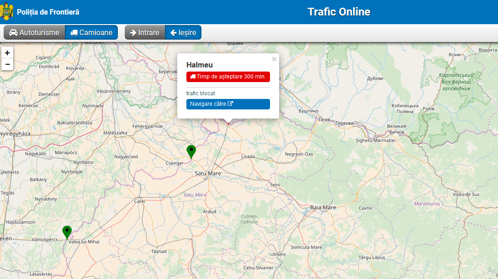Click the red Halmeu marker tip below popup
The image size is (498, 279).
228,123
